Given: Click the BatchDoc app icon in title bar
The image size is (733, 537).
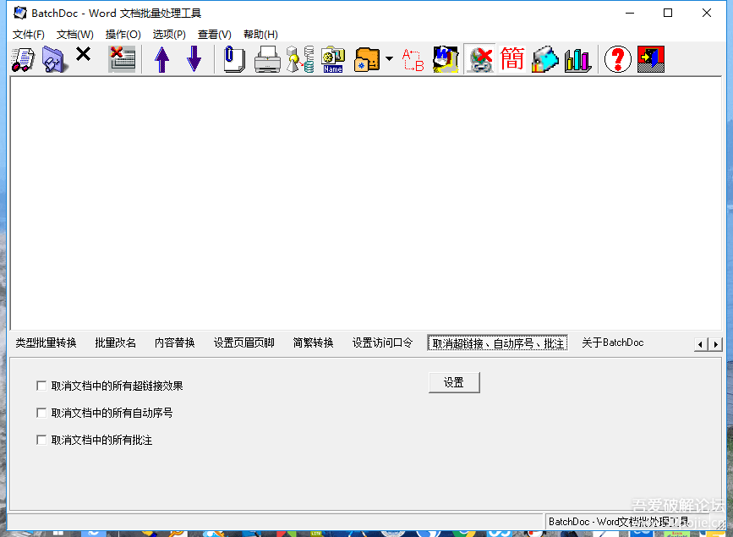Looking at the screenshot, I should (x=20, y=13).
